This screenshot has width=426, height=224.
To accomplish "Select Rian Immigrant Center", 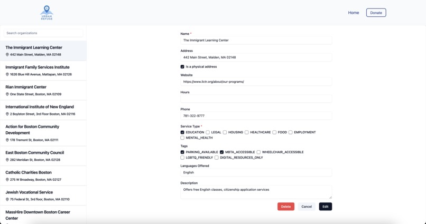I will 43,91.
